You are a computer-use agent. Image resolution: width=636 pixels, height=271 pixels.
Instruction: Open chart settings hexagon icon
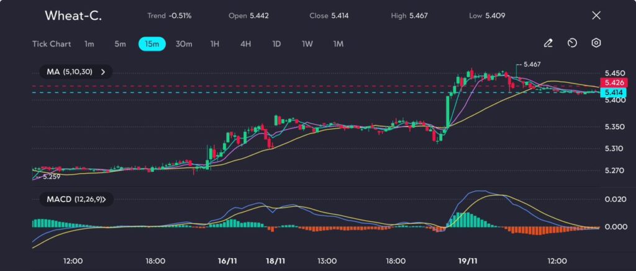pos(596,43)
